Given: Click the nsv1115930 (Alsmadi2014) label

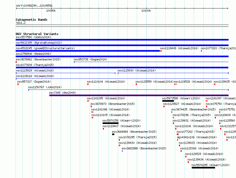Looking at the screenshot, I should click(x=137, y=70).
